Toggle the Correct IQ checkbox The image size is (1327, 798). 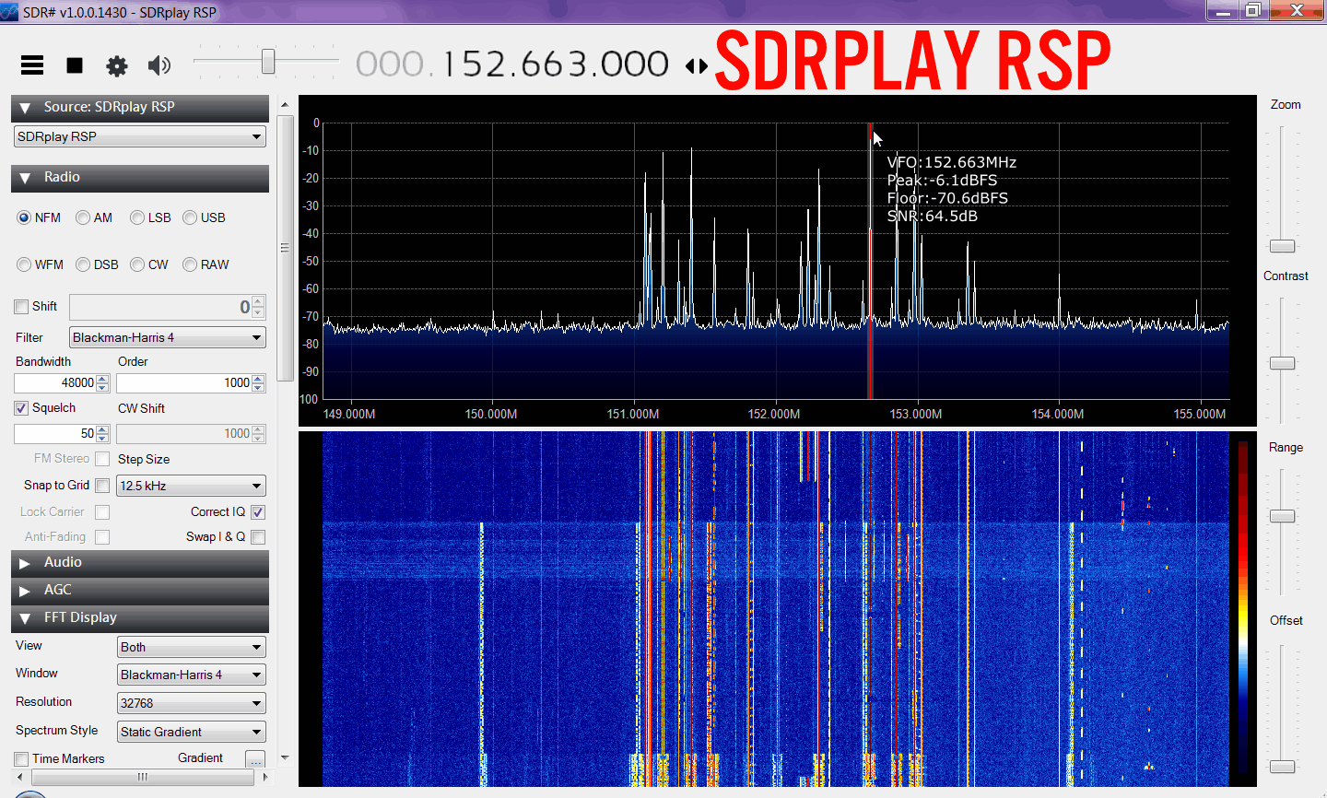click(258, 512)
